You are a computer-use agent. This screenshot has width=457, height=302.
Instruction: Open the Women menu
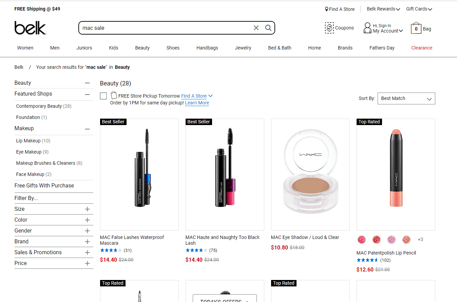pos(25,48)
